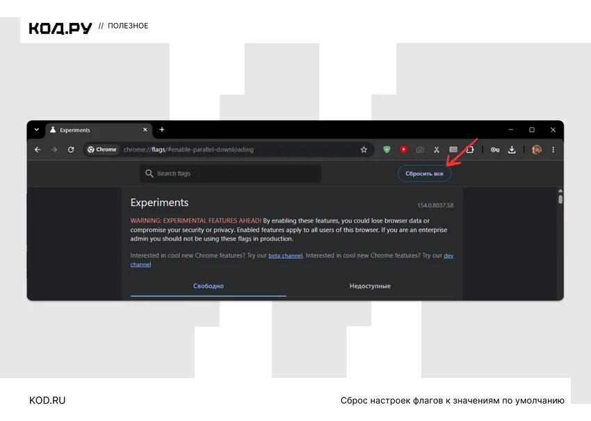The image size is (591, 421).
Task: Click the WARNING: EXPERIMENTAL FEATURES AHEAD! text
Action: click(195, 221)
